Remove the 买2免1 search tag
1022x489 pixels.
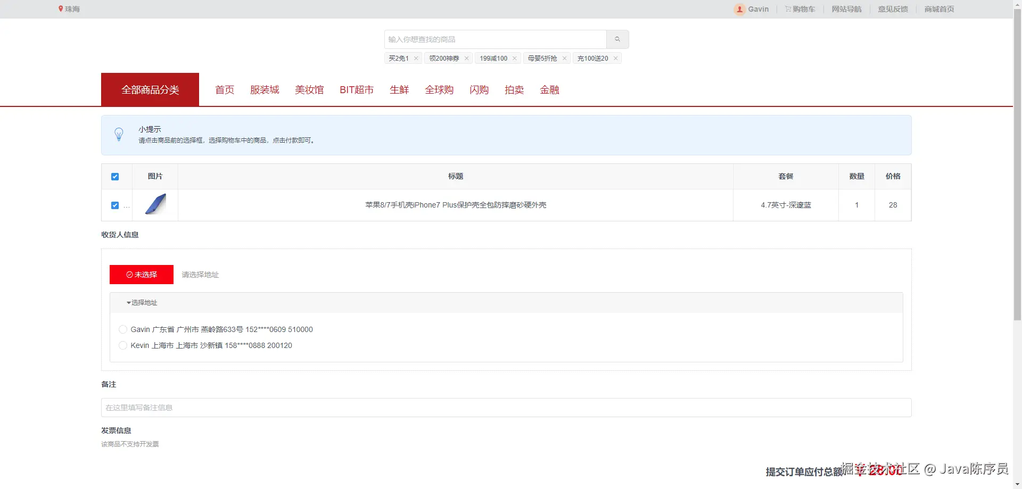point(416,59)
